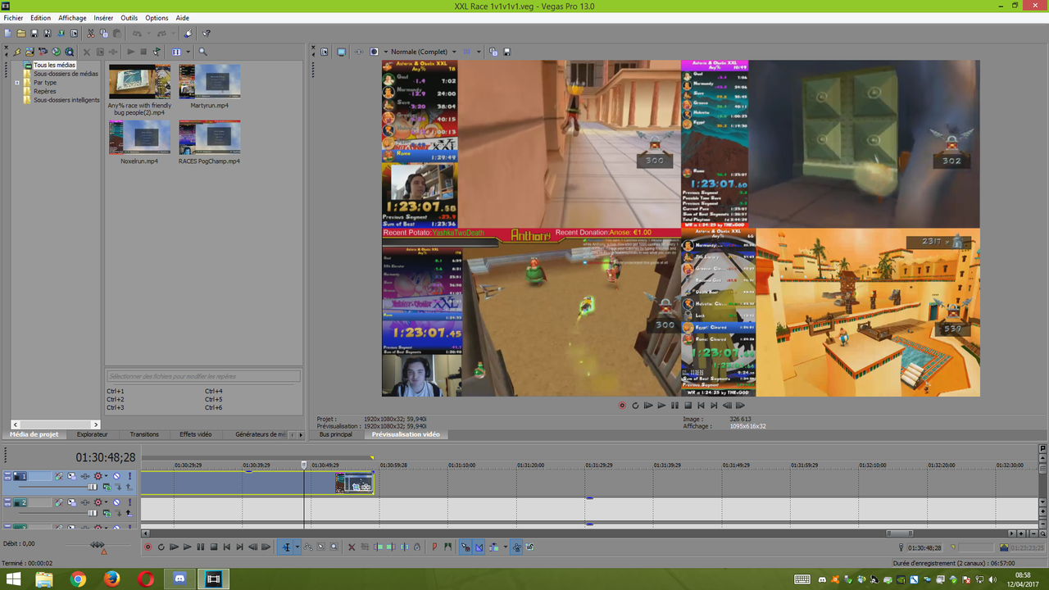The height and width of the screenshot is (590, 1049).
Task: Open normal edit tool dropdown arrow
Action: coord(297,547)
